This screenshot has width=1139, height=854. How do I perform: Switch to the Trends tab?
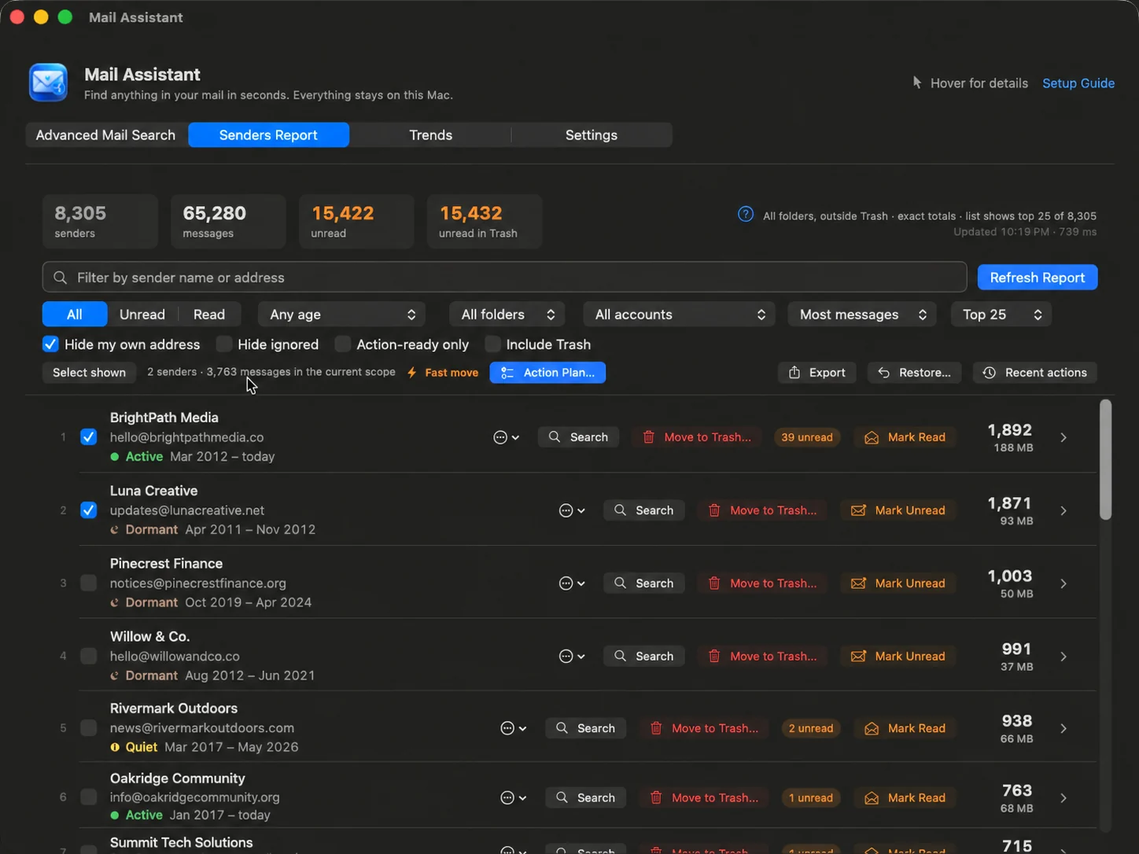coord(430,135)
